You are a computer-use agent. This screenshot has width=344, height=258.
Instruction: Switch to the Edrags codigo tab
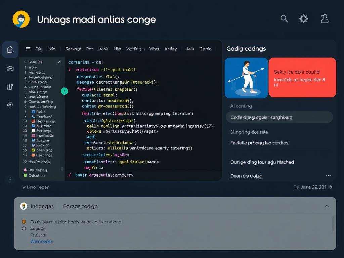[x=80, y=206]
